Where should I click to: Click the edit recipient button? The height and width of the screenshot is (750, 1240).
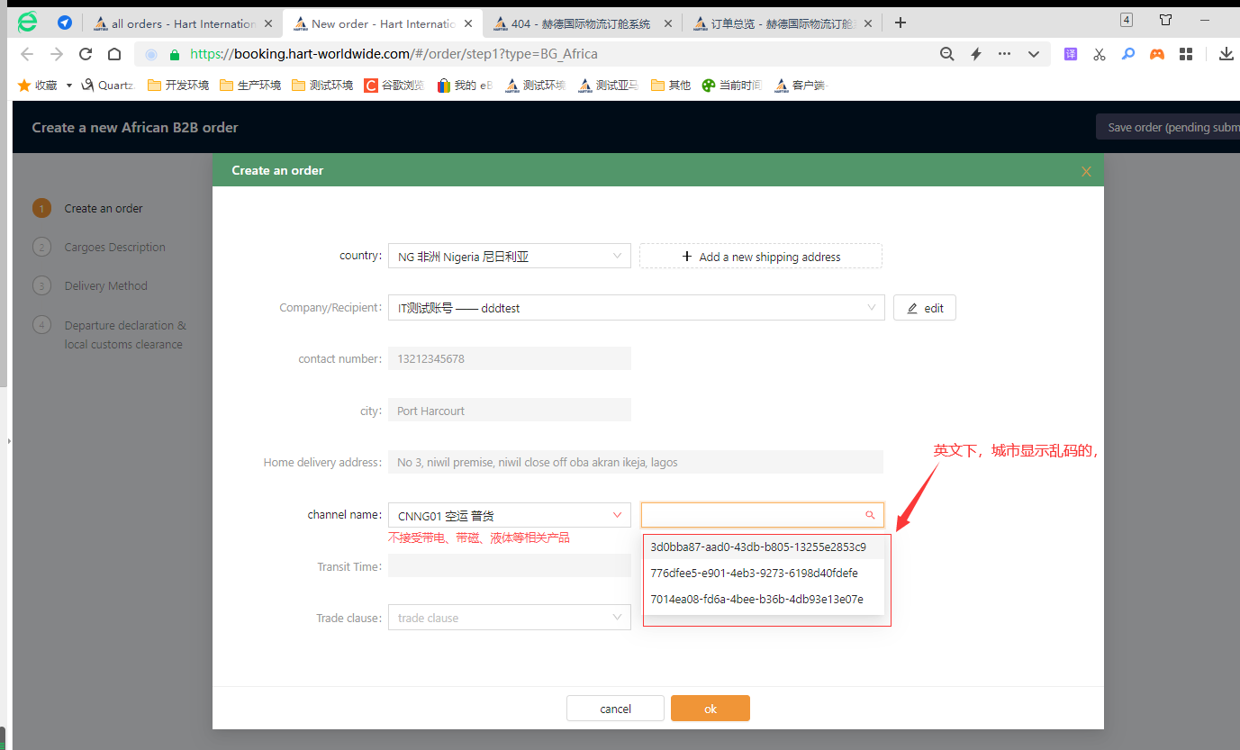pyautogui.click(x=924, y=308)
